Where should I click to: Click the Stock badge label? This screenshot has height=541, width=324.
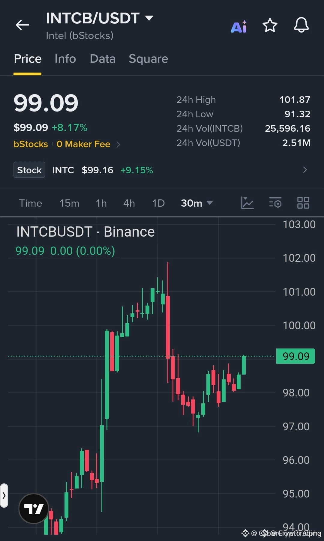pyautogui.click(x=29, y=170)
